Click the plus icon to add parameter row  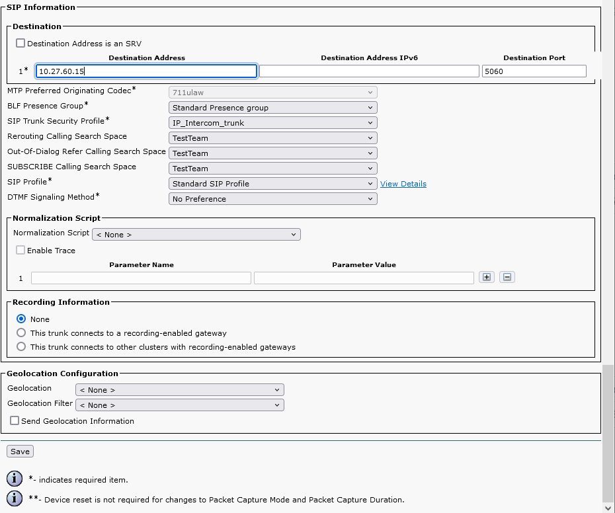pyautogui.click(x=487, y=278)
